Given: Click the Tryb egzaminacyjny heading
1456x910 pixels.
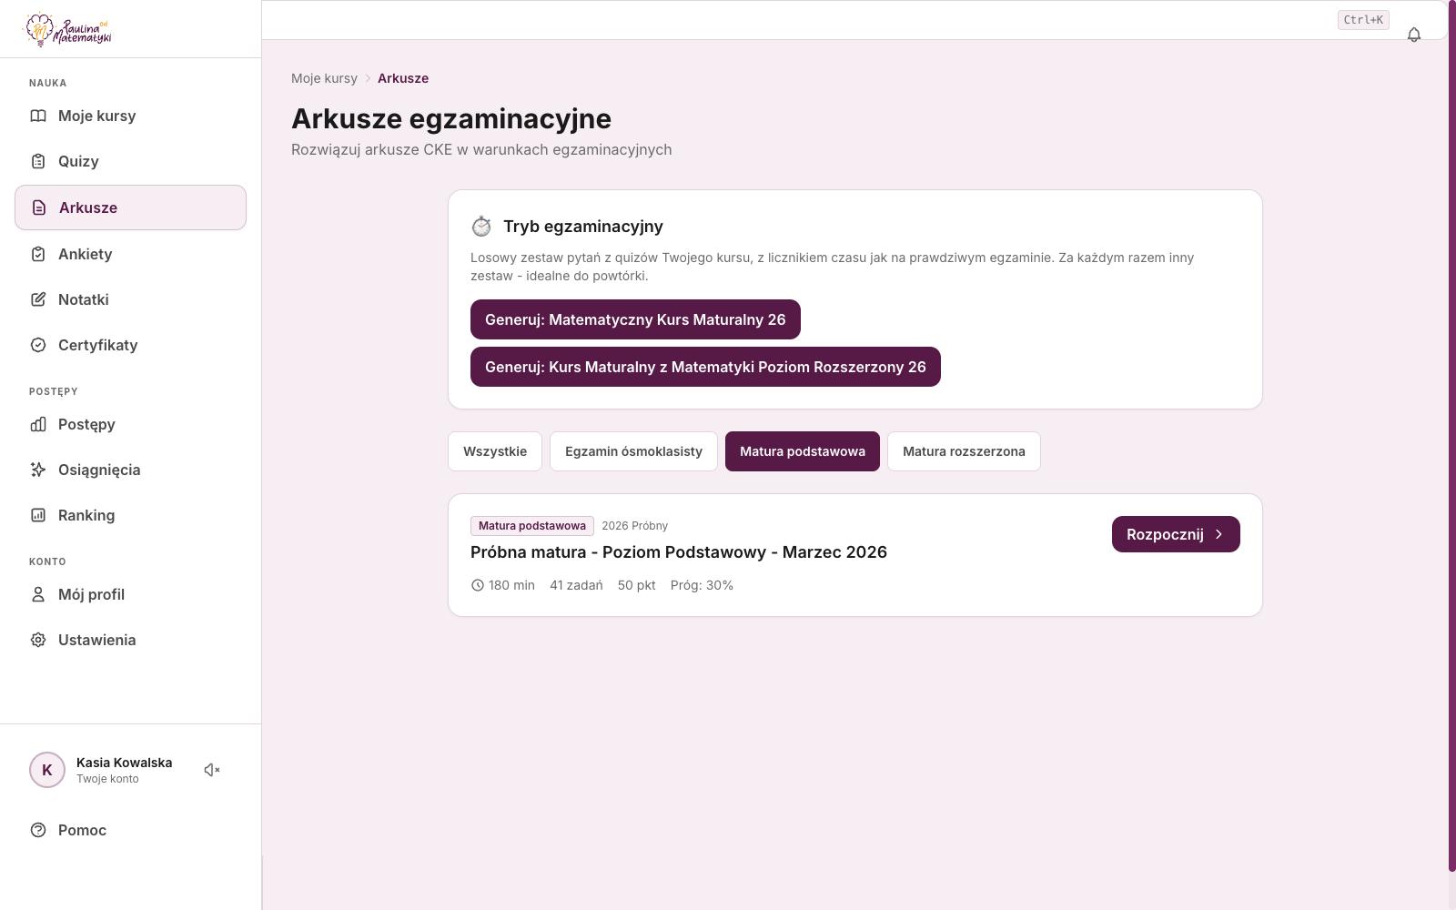Looking at the screenshot, I should pos(583,226).
